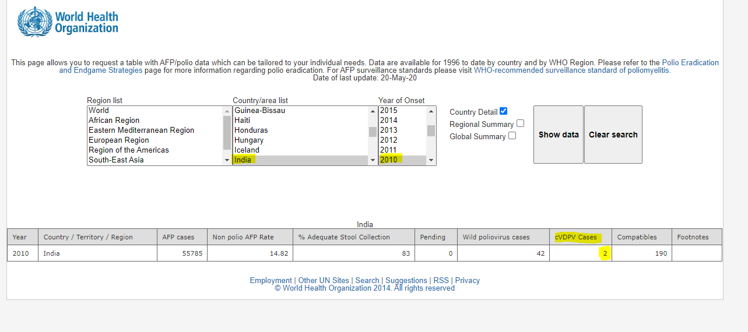Click Country list scroll up arrow

pyautogui.click(x=373, y=111)
